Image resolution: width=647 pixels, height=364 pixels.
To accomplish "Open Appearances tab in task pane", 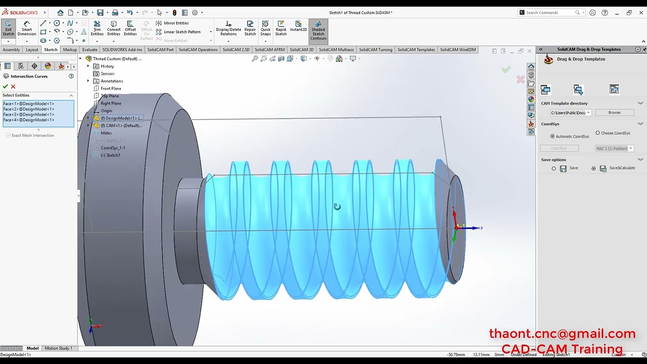I will [531, 100].
